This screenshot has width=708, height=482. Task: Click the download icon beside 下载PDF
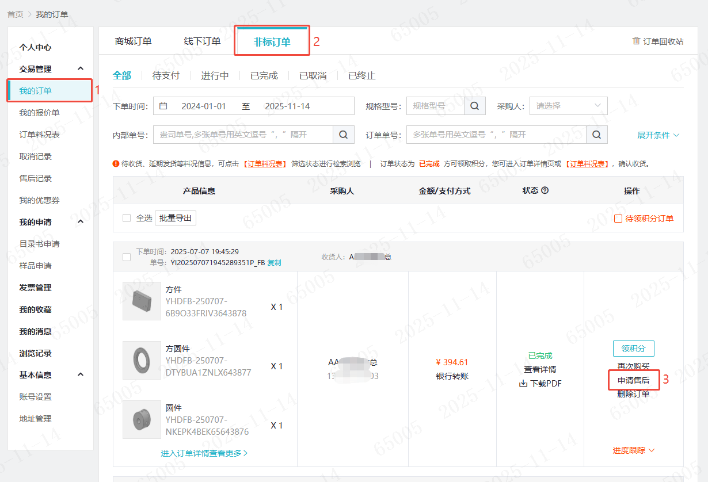(523, 384)
